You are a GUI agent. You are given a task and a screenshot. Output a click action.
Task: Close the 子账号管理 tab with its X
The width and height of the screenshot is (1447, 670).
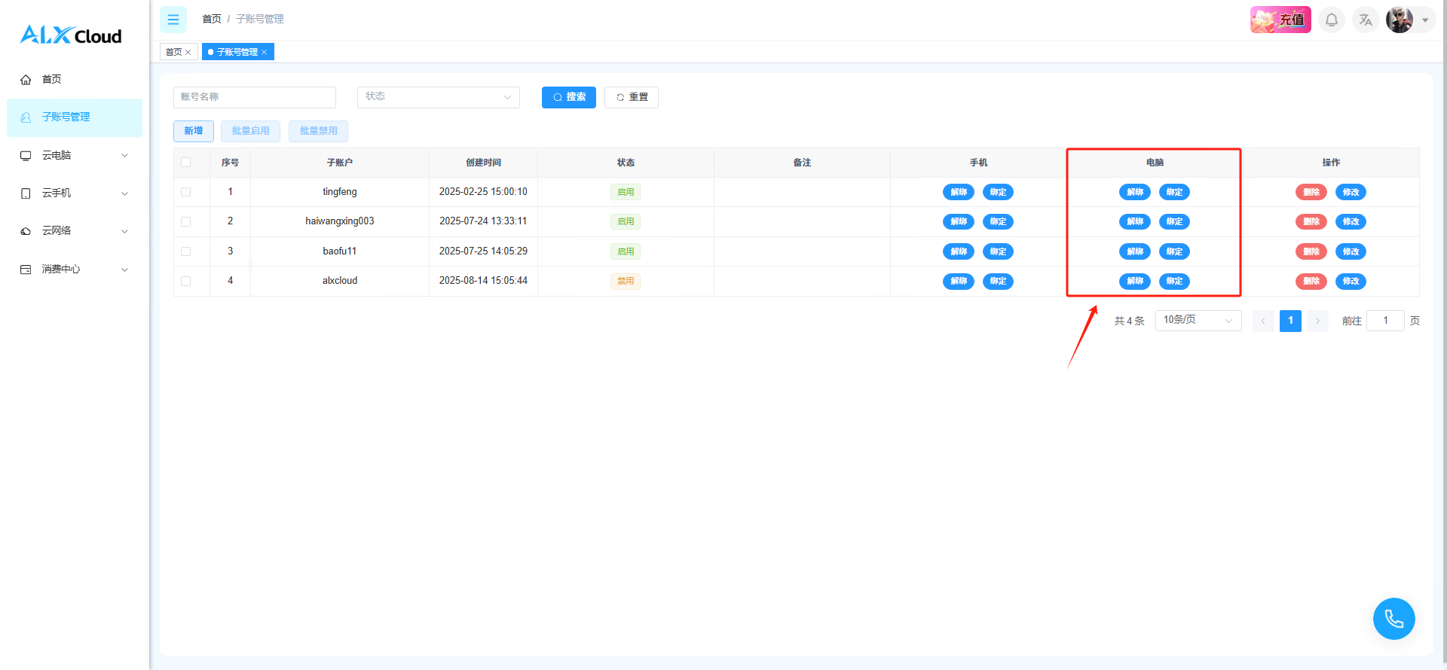click(265, 53)
